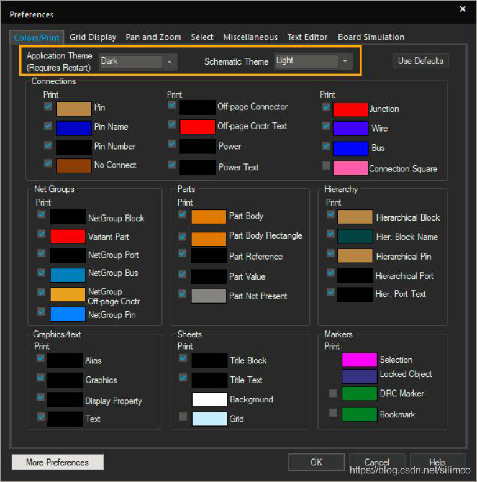Toggle the Hierarchical Block print checkbox

331,214
